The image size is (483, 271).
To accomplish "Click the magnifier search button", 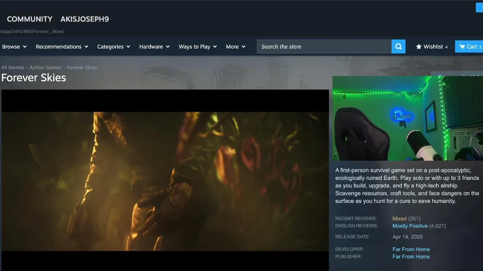I will coord(398,47).
